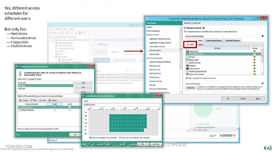Viewport: 272px width, 152px height.
Task: Click the Templates button
Action: [190, 88]
